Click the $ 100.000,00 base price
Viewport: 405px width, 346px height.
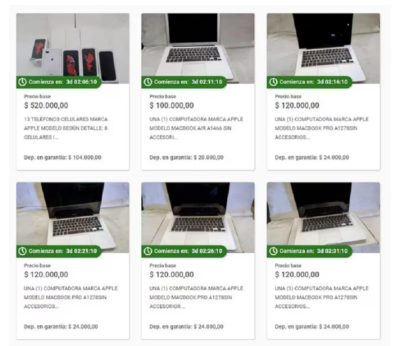[x=171, y=106]
